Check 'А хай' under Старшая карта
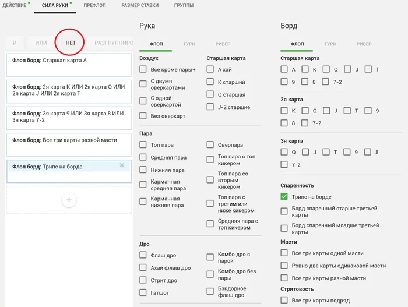 (210, 70)
